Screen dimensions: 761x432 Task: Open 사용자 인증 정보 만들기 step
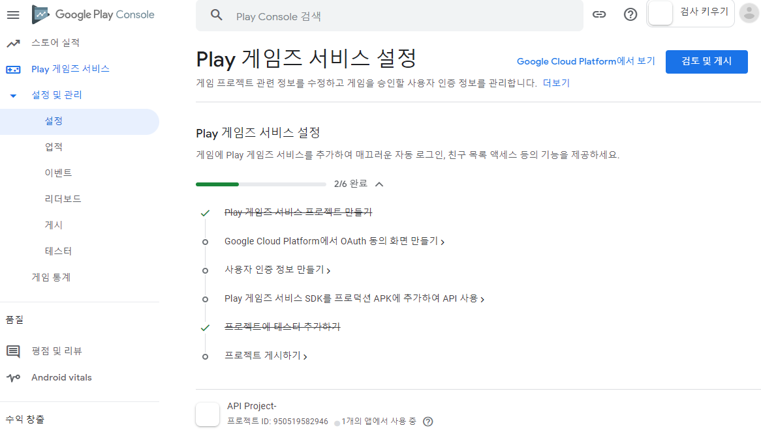pyautogui.click(x=277, y=270)
